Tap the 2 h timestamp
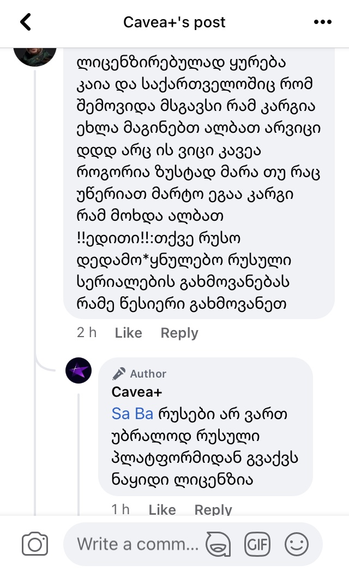The width and height of the screenshot is (349, 571). click(87, 333)
